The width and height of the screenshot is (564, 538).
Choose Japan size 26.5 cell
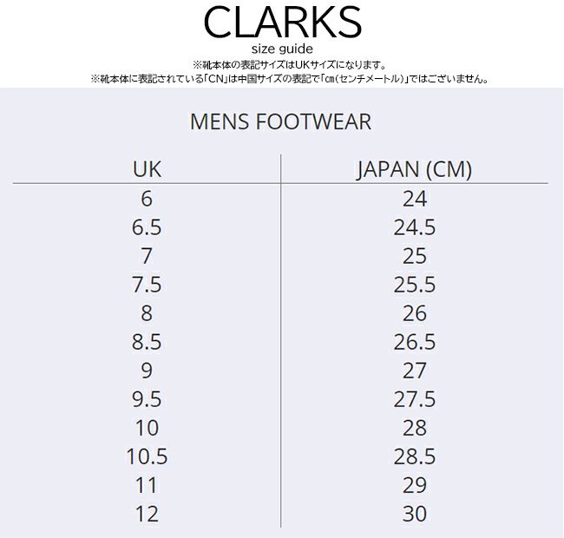pos(415,342)
